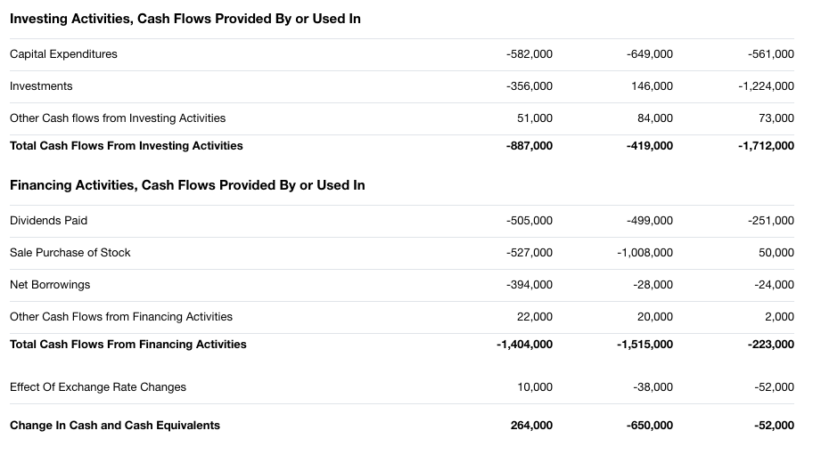Screen dimensions: 813x455
Task: Select the Financing Activities section heading
Action: [187, 185]
